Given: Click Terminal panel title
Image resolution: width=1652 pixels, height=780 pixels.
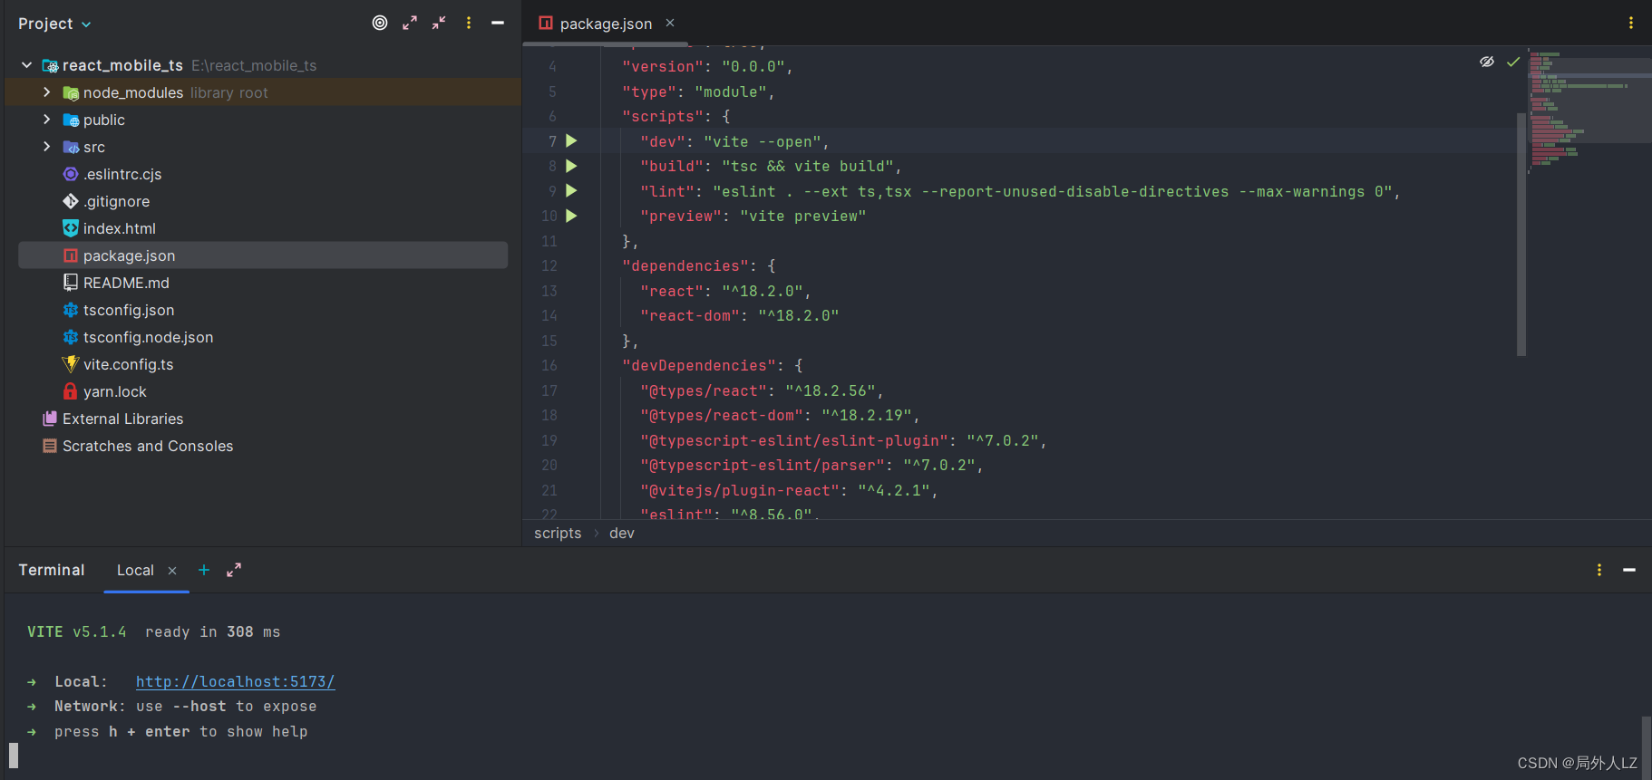Looking at the screenshot, I should tap(52, 570).
